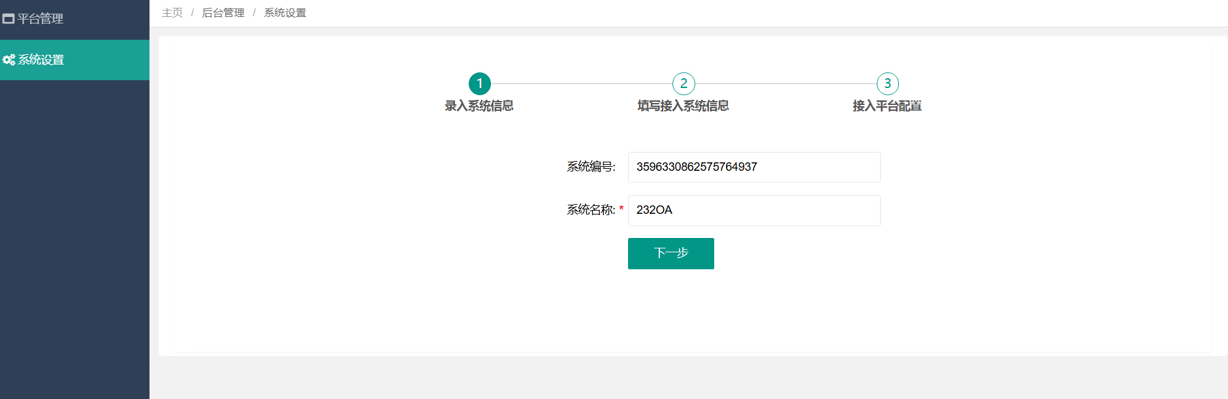Focus the 系统名称 input field
Viewport: 1228px width, 399px height.
pyautogui.click(x=754, y=210)
